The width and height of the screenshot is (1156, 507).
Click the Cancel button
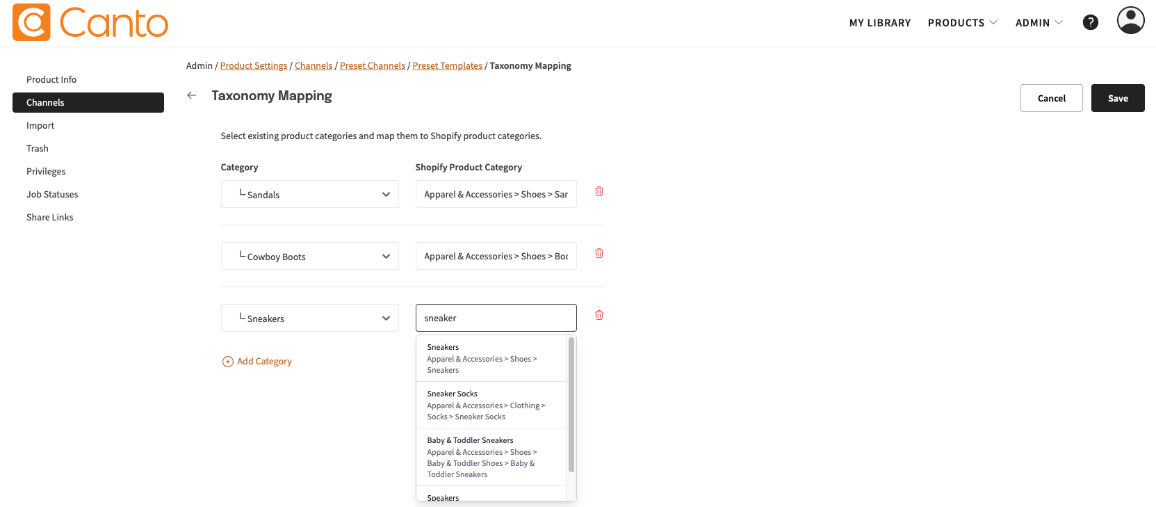pos(1052,98)
